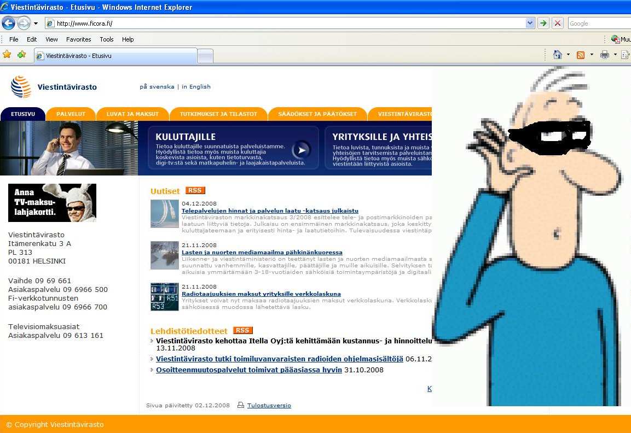
Task: Click the green Go arrow button
Action: pyautogui.click(x=543, y=24)
